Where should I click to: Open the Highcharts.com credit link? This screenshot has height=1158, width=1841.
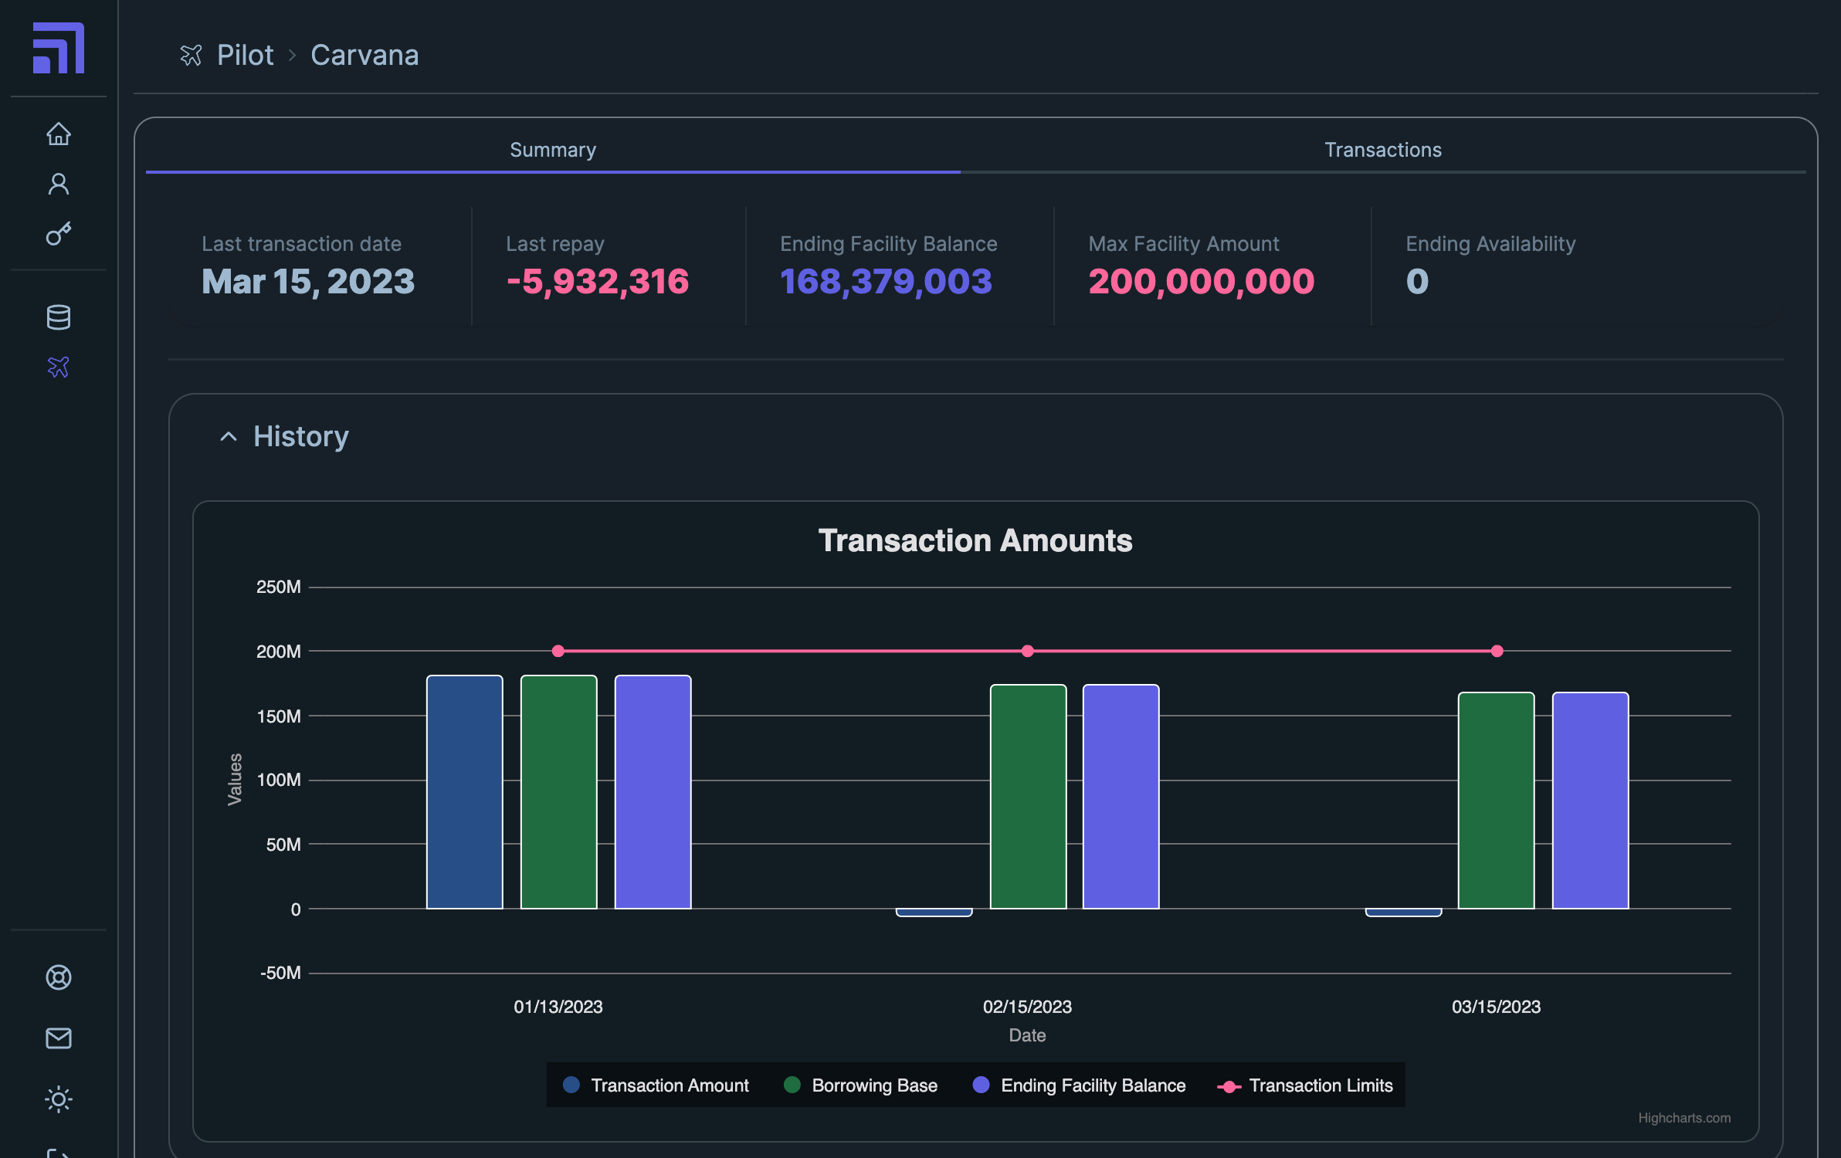coord(1683,1118)
